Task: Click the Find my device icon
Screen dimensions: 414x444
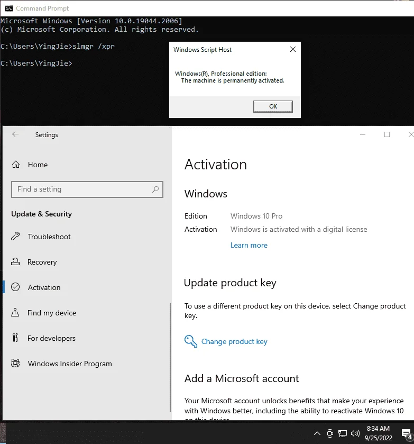Action: [15, 312]
